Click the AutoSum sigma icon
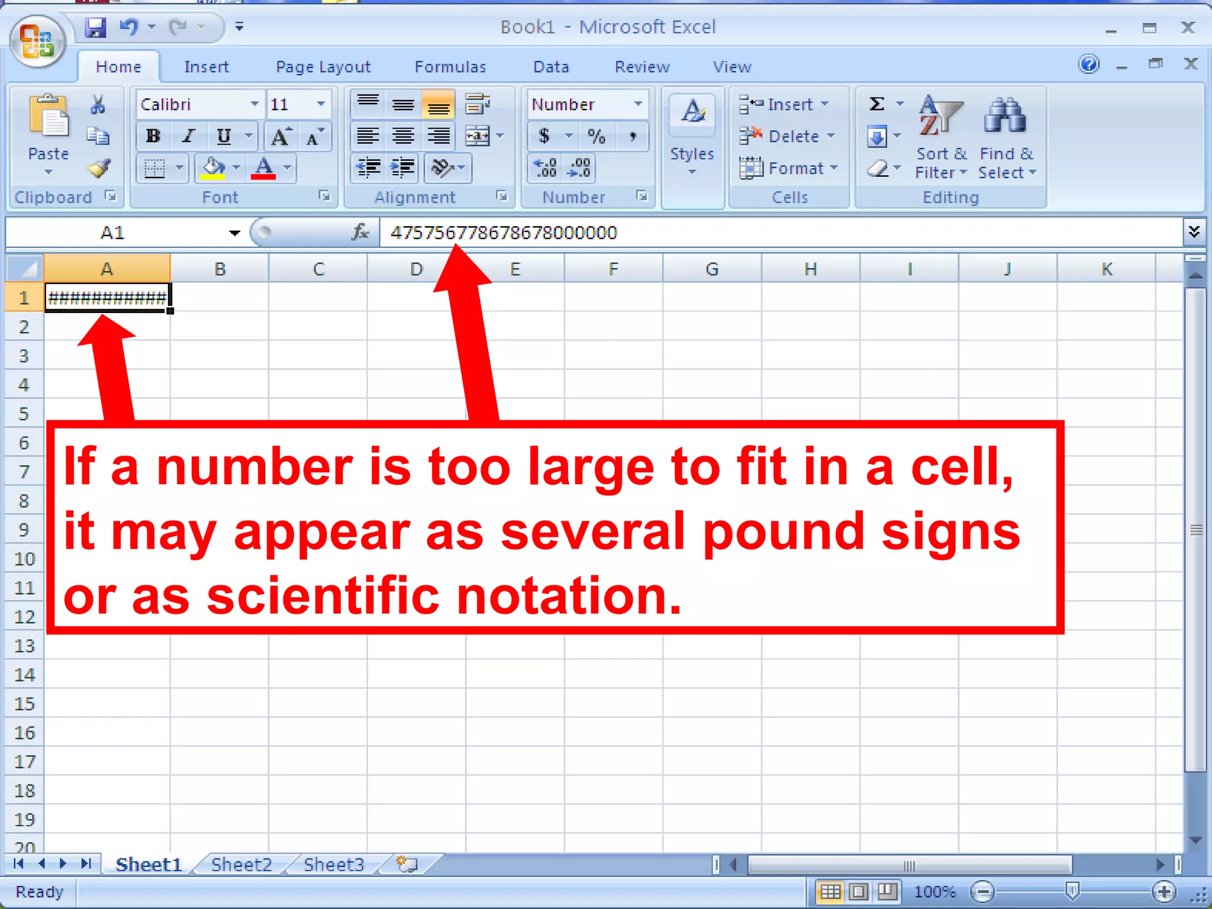1212x909 pixels. click(877, 104)
